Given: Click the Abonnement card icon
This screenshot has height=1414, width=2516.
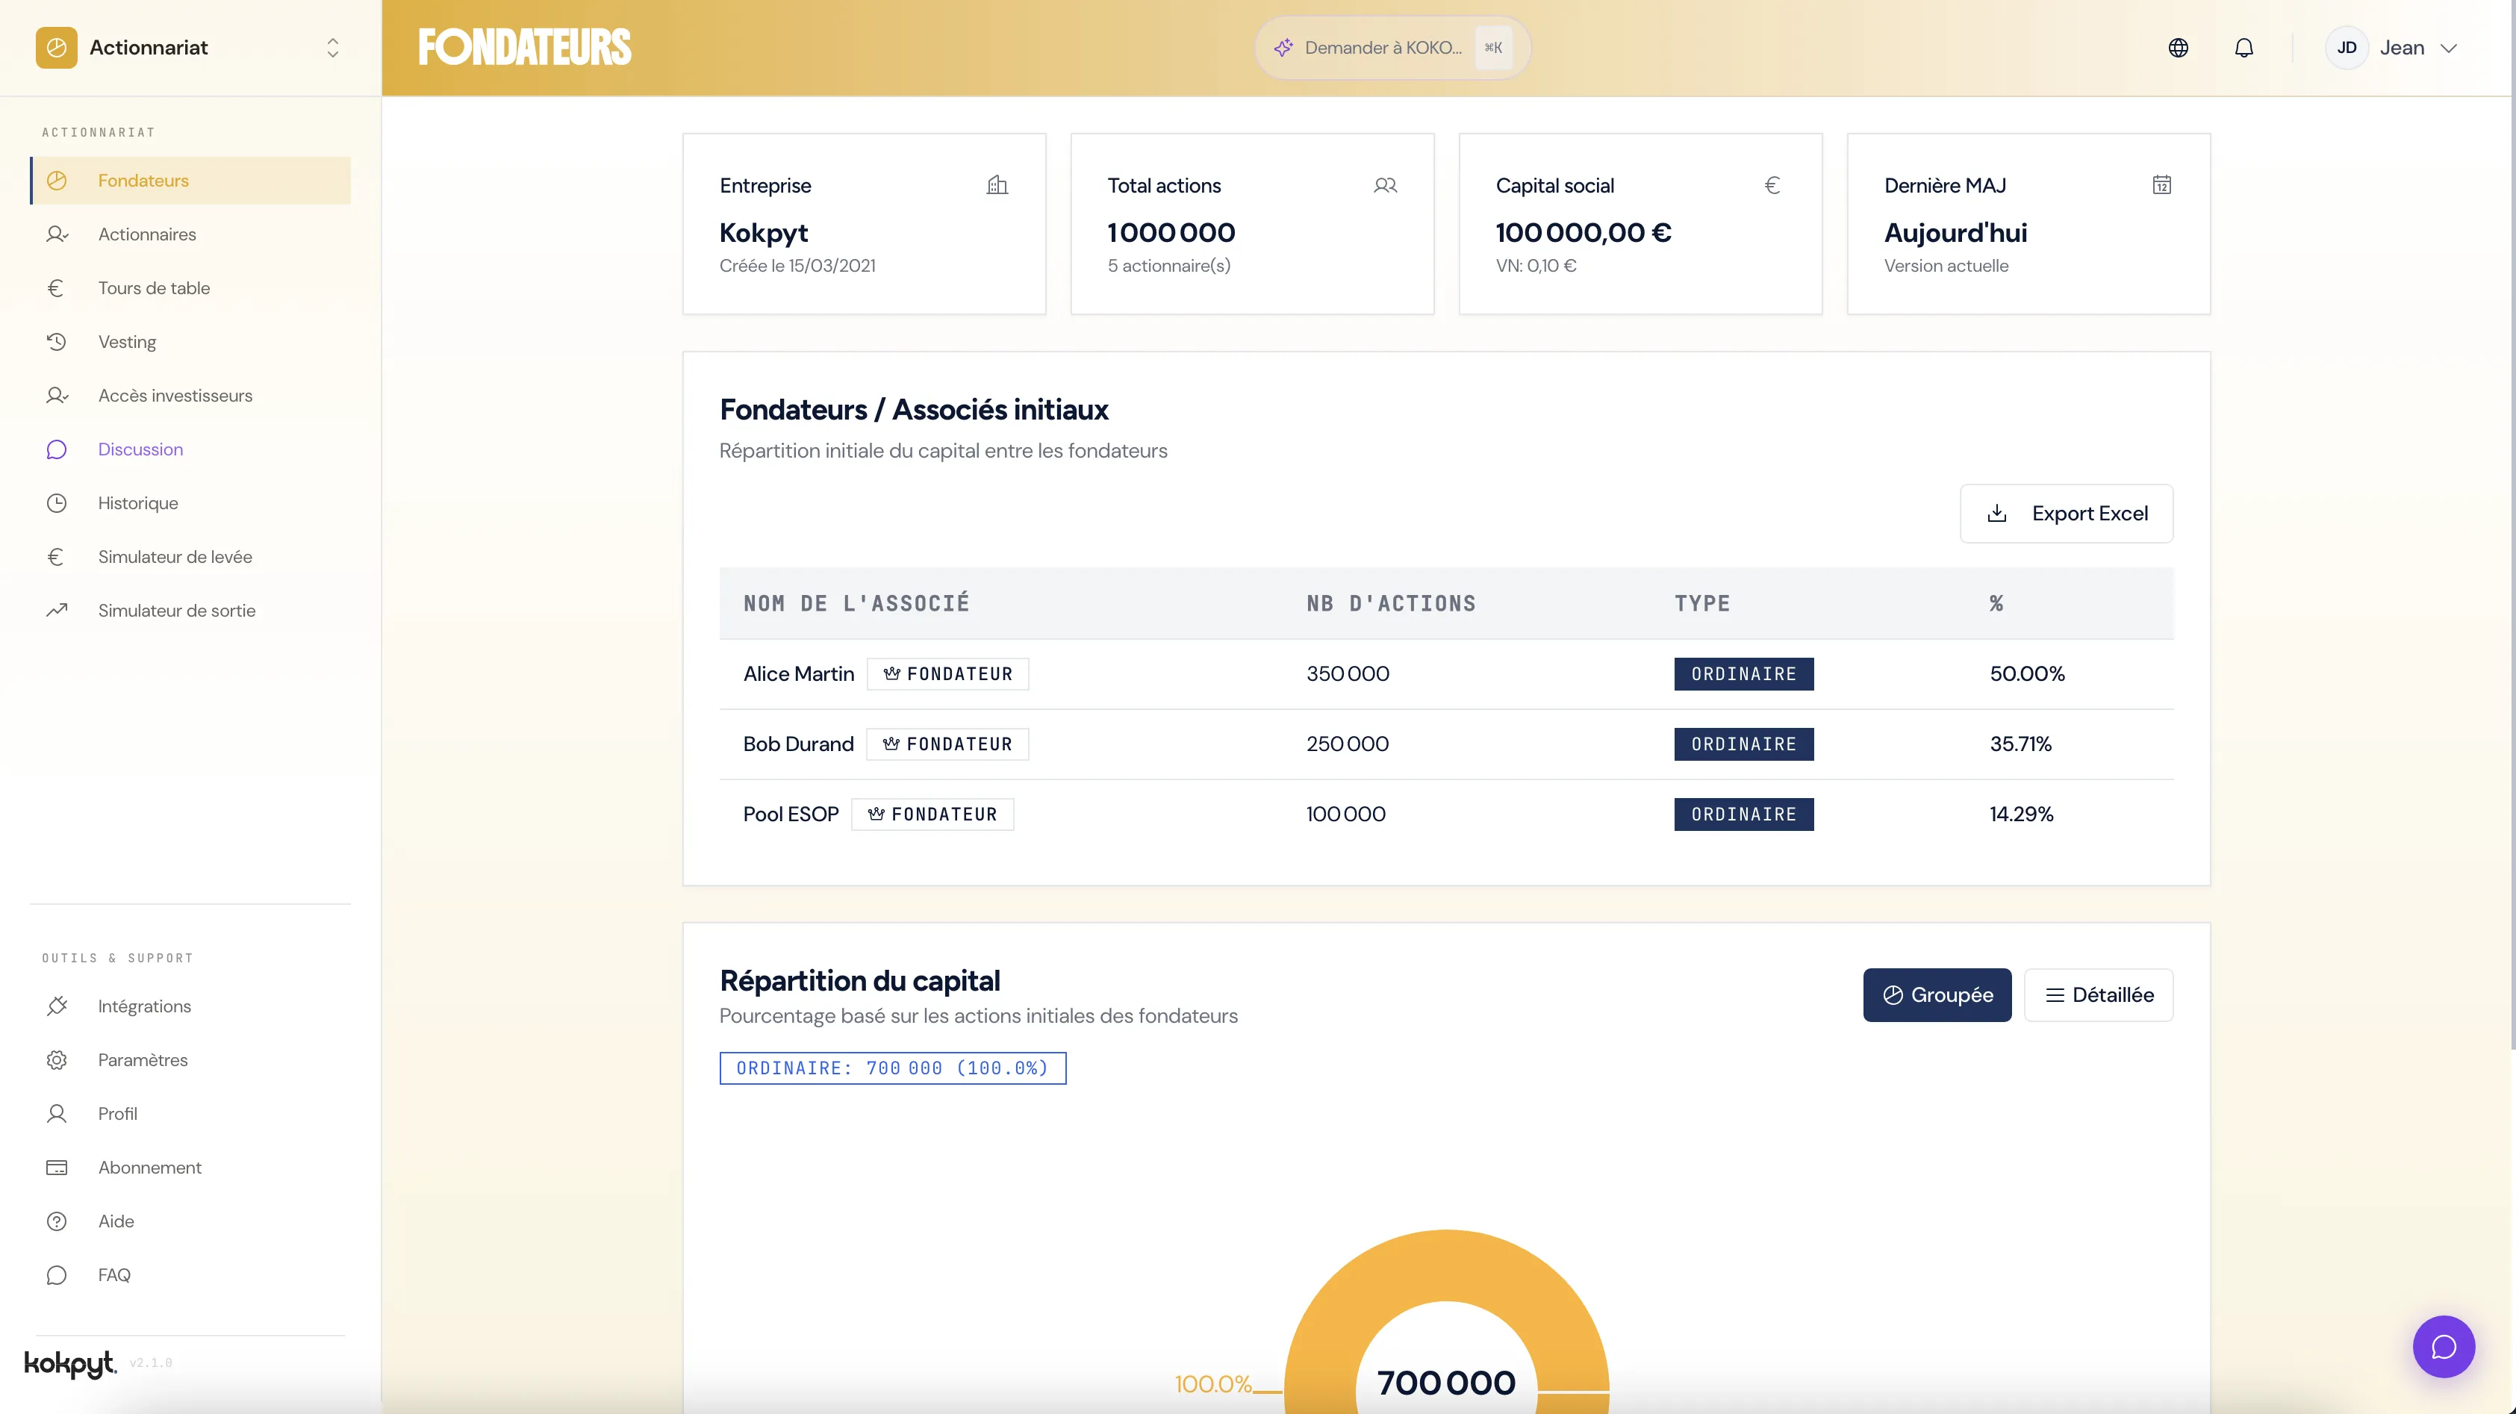Looking at the screenshot, I should tap(57, 1167).
